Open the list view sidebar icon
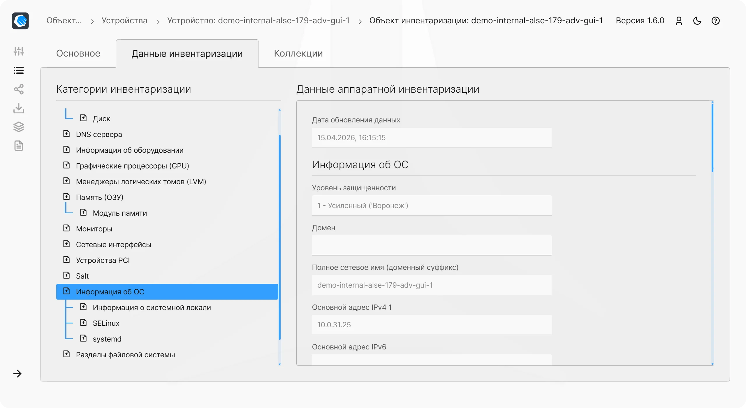 (19, 70)
